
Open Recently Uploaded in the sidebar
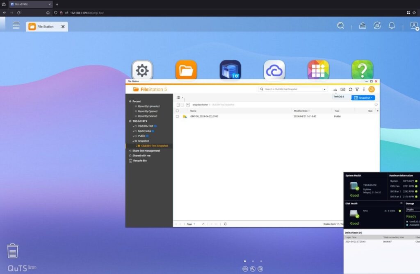click(x=148, y=106)
